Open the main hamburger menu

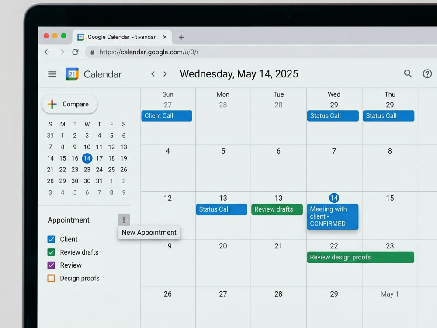(52, 74)
